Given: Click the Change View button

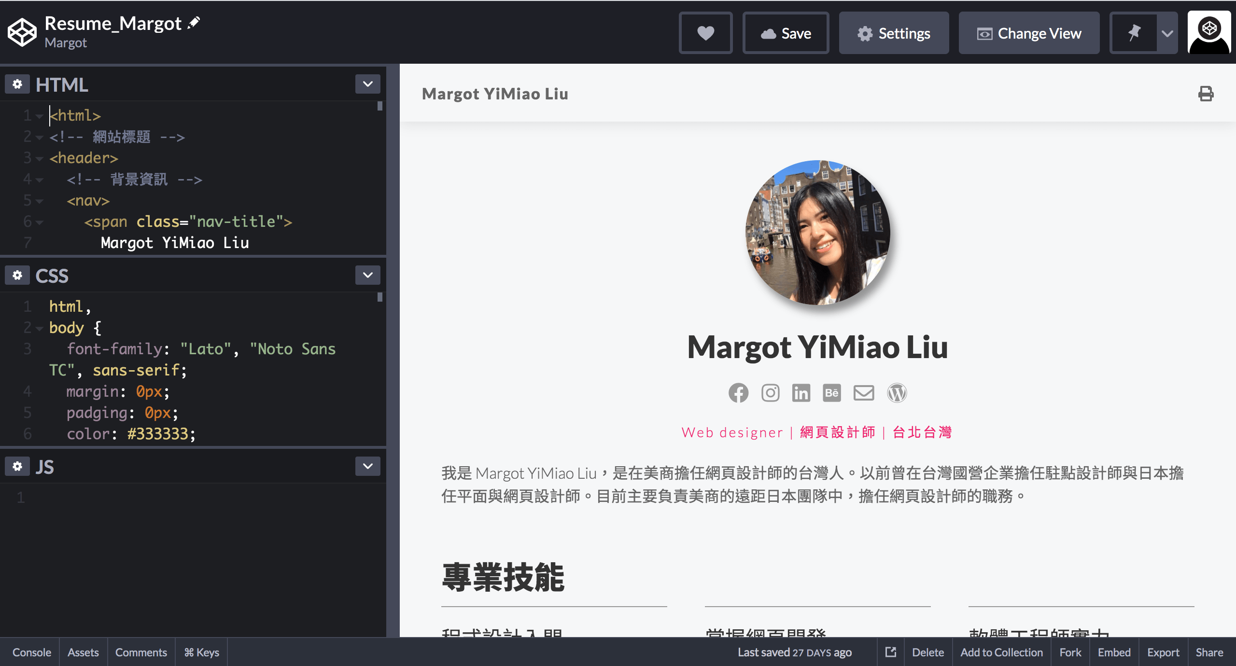Looking at the screenshot, I should click(x=1029, y=33).
